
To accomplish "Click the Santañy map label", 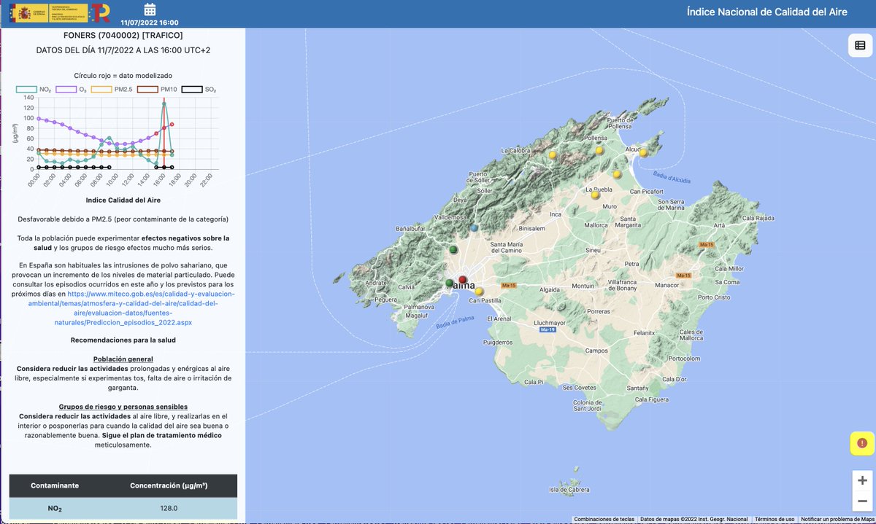I will 637,388.
